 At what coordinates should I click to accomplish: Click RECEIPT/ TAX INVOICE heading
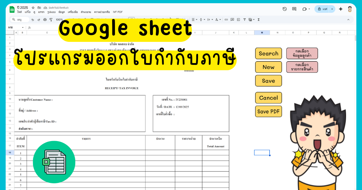pos(122,88)
